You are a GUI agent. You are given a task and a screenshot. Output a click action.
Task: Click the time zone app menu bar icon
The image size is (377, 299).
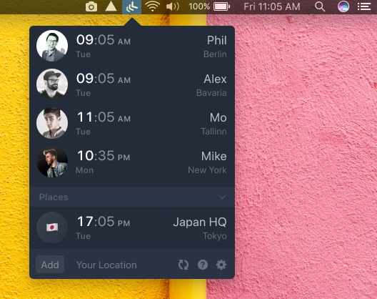pyautogui.click(x=131, y=6)
